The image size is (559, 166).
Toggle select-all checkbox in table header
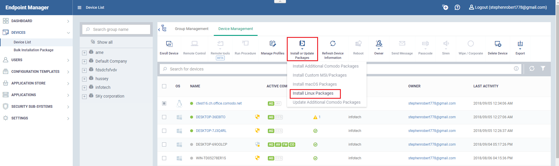(164, 86)
